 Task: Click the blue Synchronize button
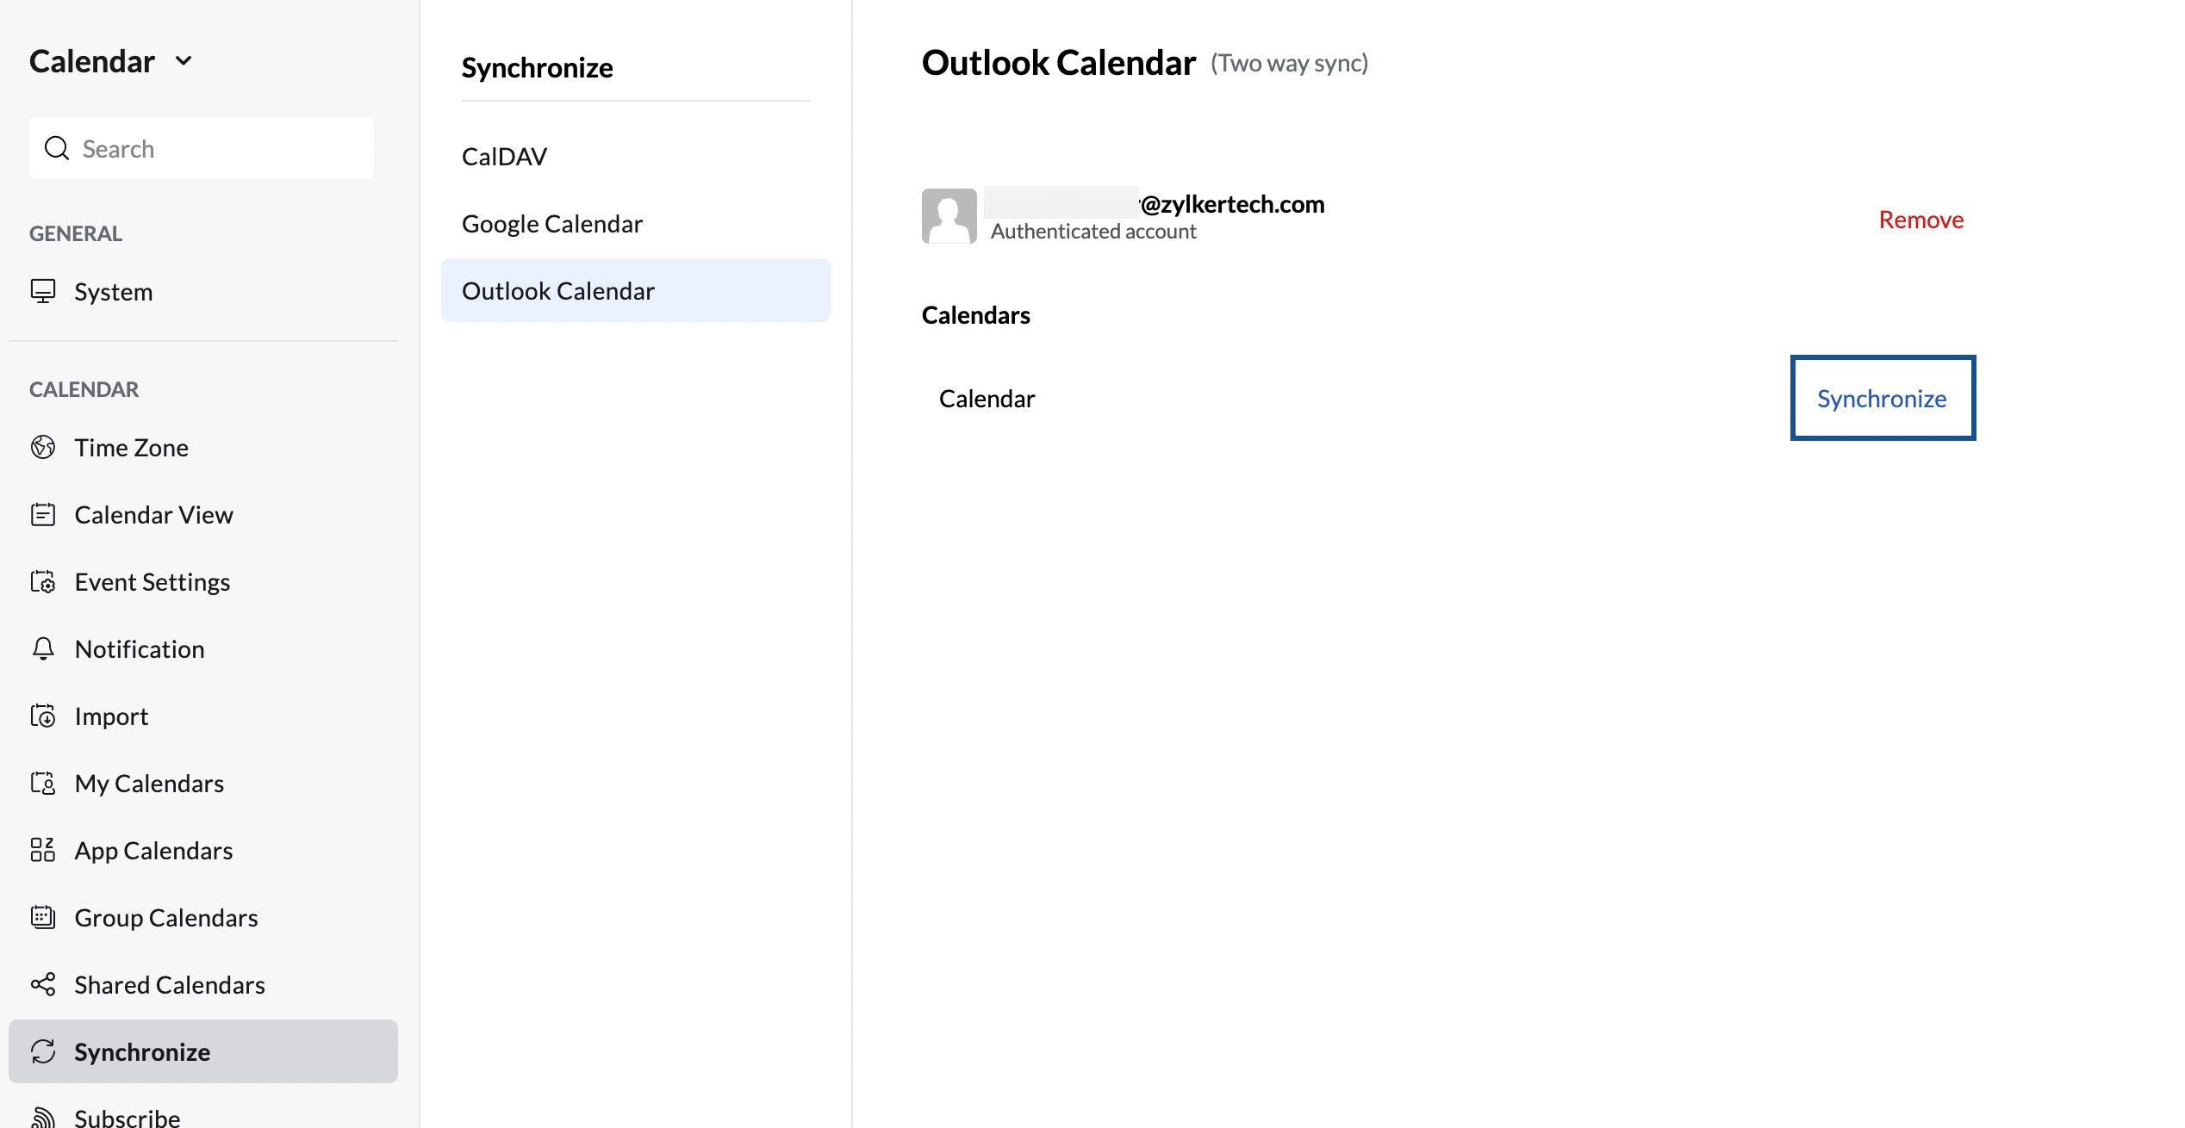[x=1883, y=398]
